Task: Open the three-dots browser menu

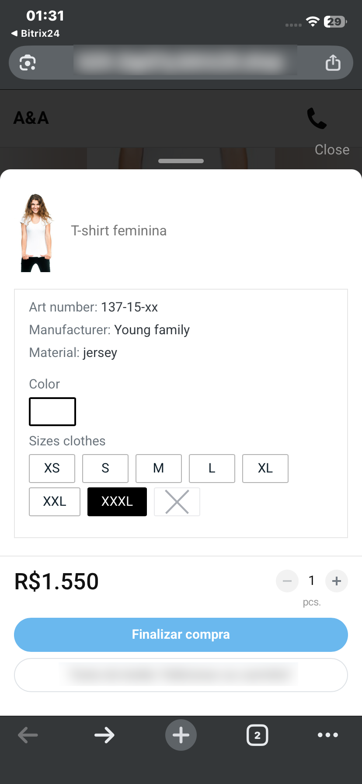Action: pyautogui.click(x=328, y=735)
